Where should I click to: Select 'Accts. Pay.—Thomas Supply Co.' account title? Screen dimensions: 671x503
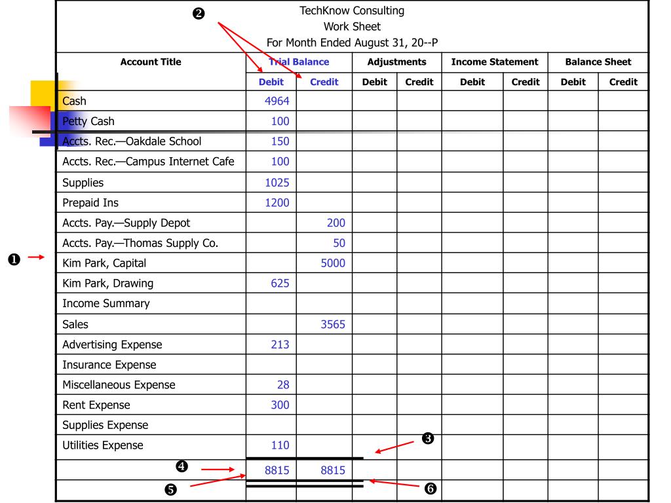pos(140,243)
